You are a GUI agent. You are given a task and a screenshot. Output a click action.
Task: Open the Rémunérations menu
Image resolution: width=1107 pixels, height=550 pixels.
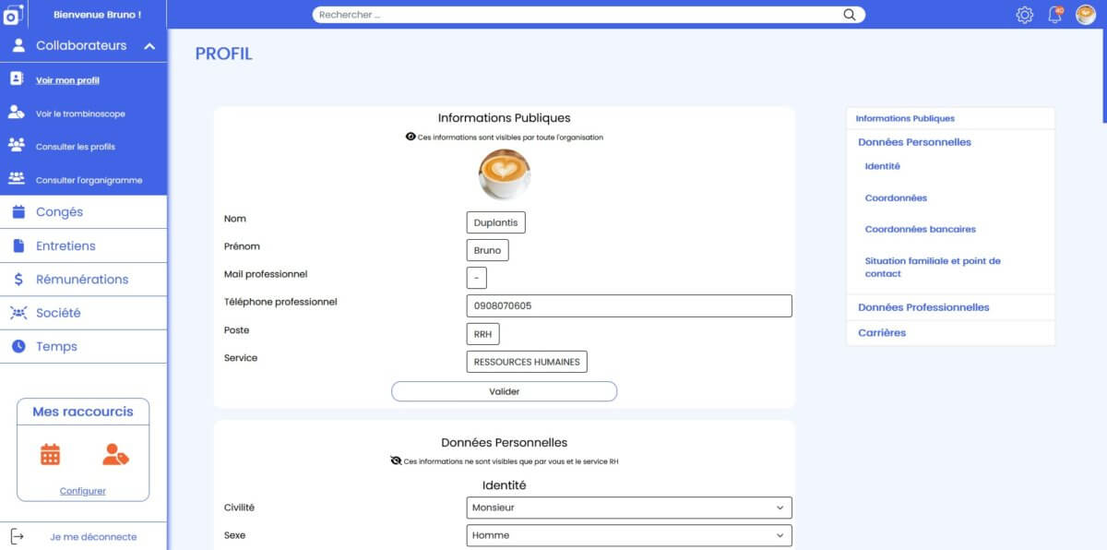tap(81, 280)
